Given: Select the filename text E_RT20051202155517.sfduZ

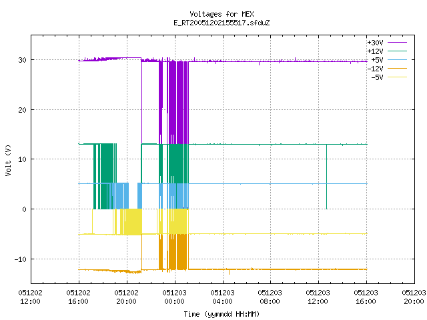Looking at the screenshot, I should [222, 23].
